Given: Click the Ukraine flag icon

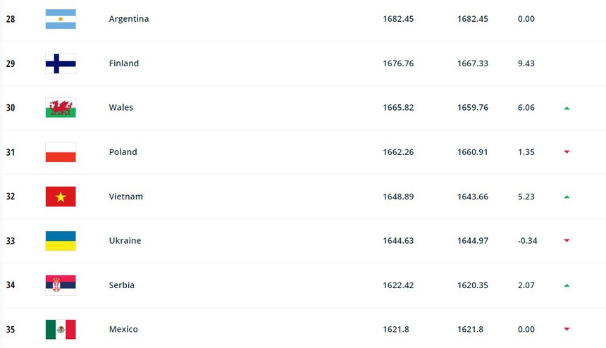Looking at the screenshot, I should (61, 241).
